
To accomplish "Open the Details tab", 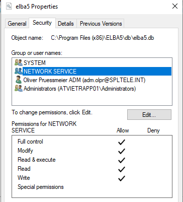I will tap(66, 24).
